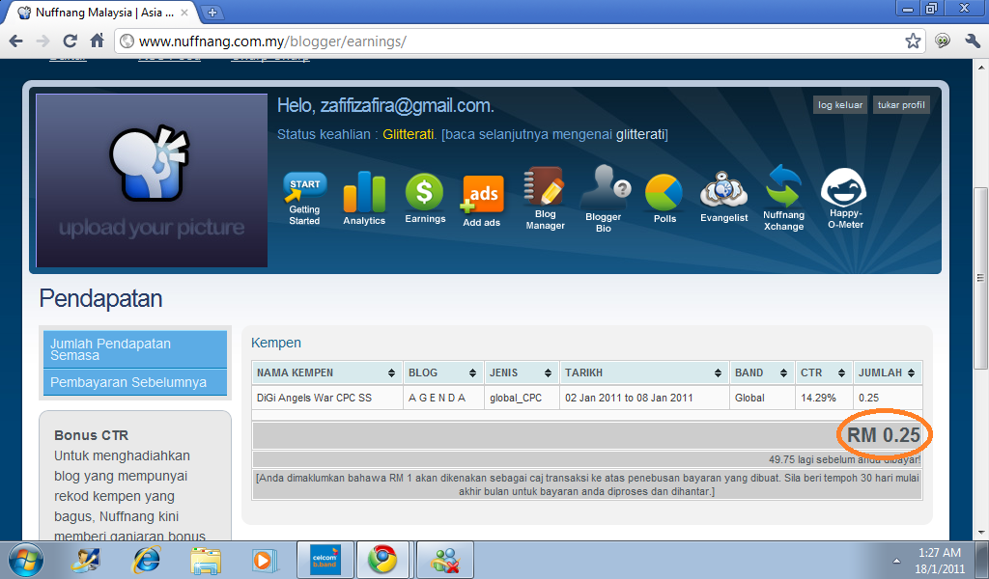This screenshot has height=579, width=989.
Task: Switch to Google Chrome taskbar button
Action: click(x=382, y=560)
